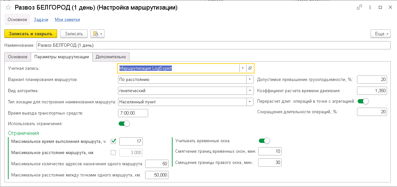This screenshot has height=187, width=397.
Task: Click генетический algorithm value field
Action: [x=182, y=91]
